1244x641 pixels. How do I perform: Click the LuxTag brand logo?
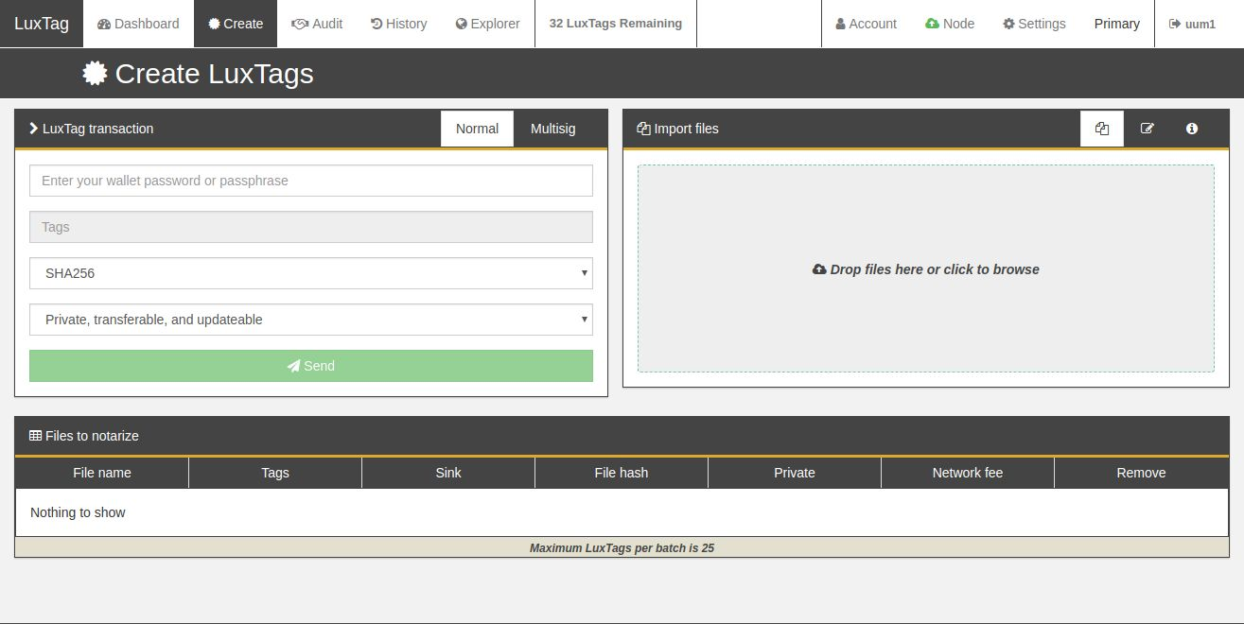tap(42, 24)
